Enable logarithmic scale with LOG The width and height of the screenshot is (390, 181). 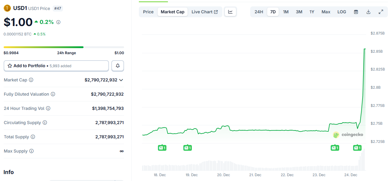click(342, 12)
